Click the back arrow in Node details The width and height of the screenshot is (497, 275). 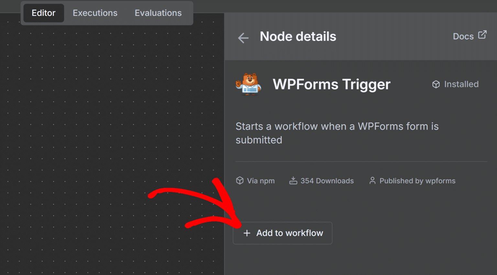coord(243,38)
